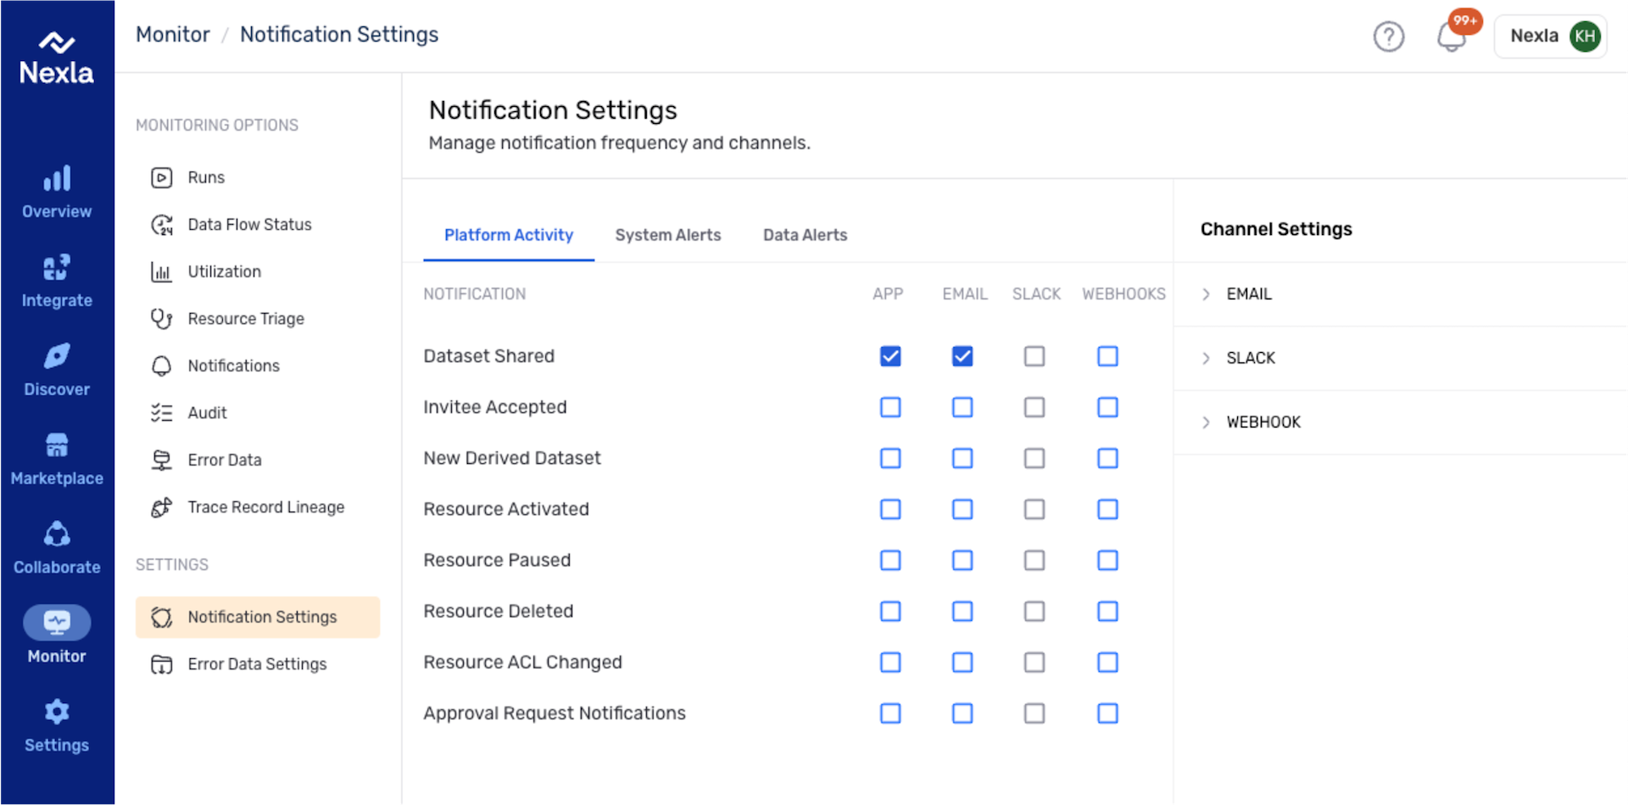
Task: Click the WEBHOOKS column header
Action: [x=1123, y=294]
